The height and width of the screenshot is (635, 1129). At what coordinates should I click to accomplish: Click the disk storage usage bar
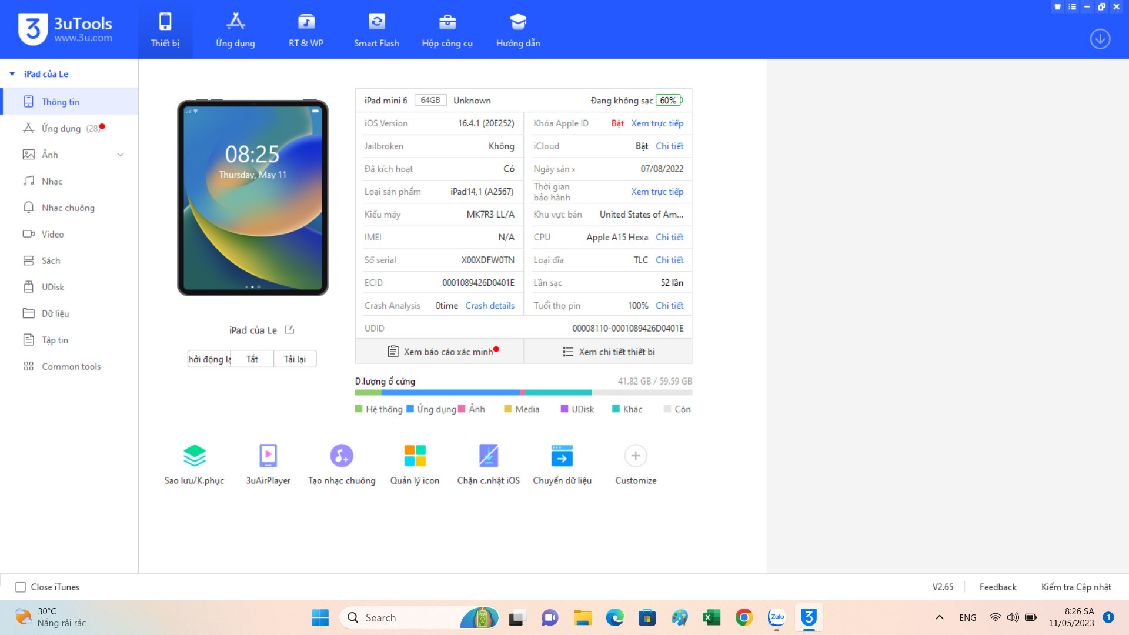523,392
